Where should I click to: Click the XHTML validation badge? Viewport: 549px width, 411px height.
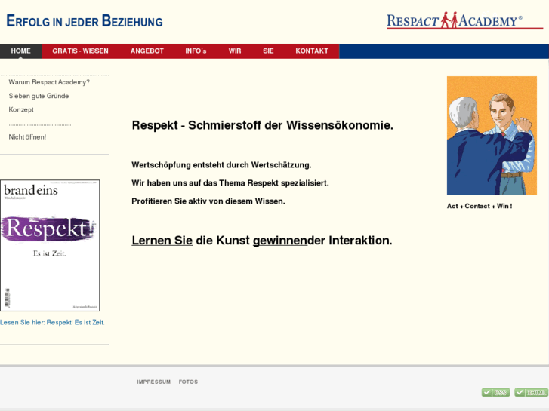[x=531, y=392]
